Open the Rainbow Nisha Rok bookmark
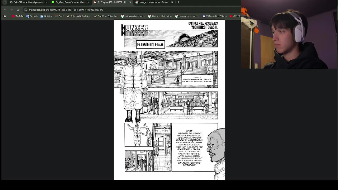 tap(79, 16)
